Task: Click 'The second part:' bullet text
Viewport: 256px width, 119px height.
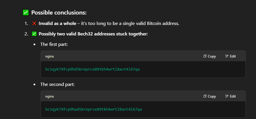Action: coord(57,84)
